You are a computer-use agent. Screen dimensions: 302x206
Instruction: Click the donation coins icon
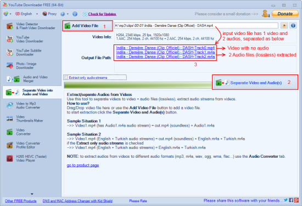pyautogui.click(x=266, y=14)
